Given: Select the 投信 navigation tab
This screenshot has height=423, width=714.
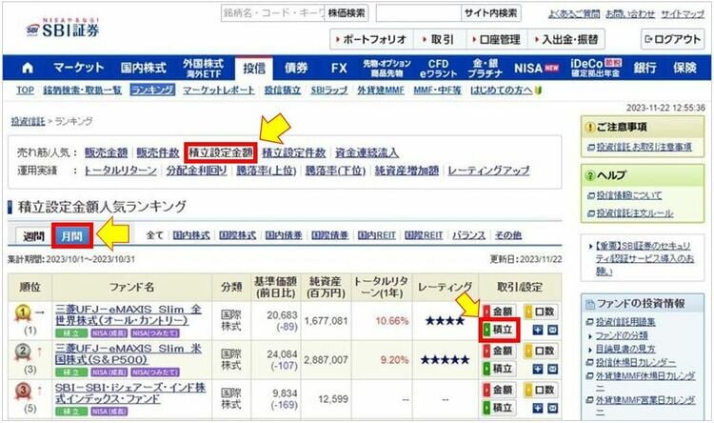Looking at the screenshot, I should [x=254, y=69].
